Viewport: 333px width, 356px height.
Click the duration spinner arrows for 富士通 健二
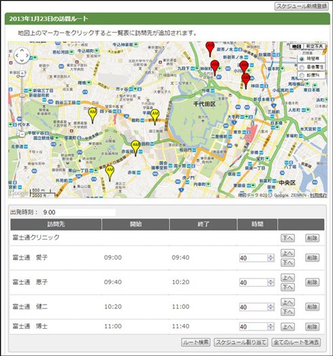[x=270, y=307]
